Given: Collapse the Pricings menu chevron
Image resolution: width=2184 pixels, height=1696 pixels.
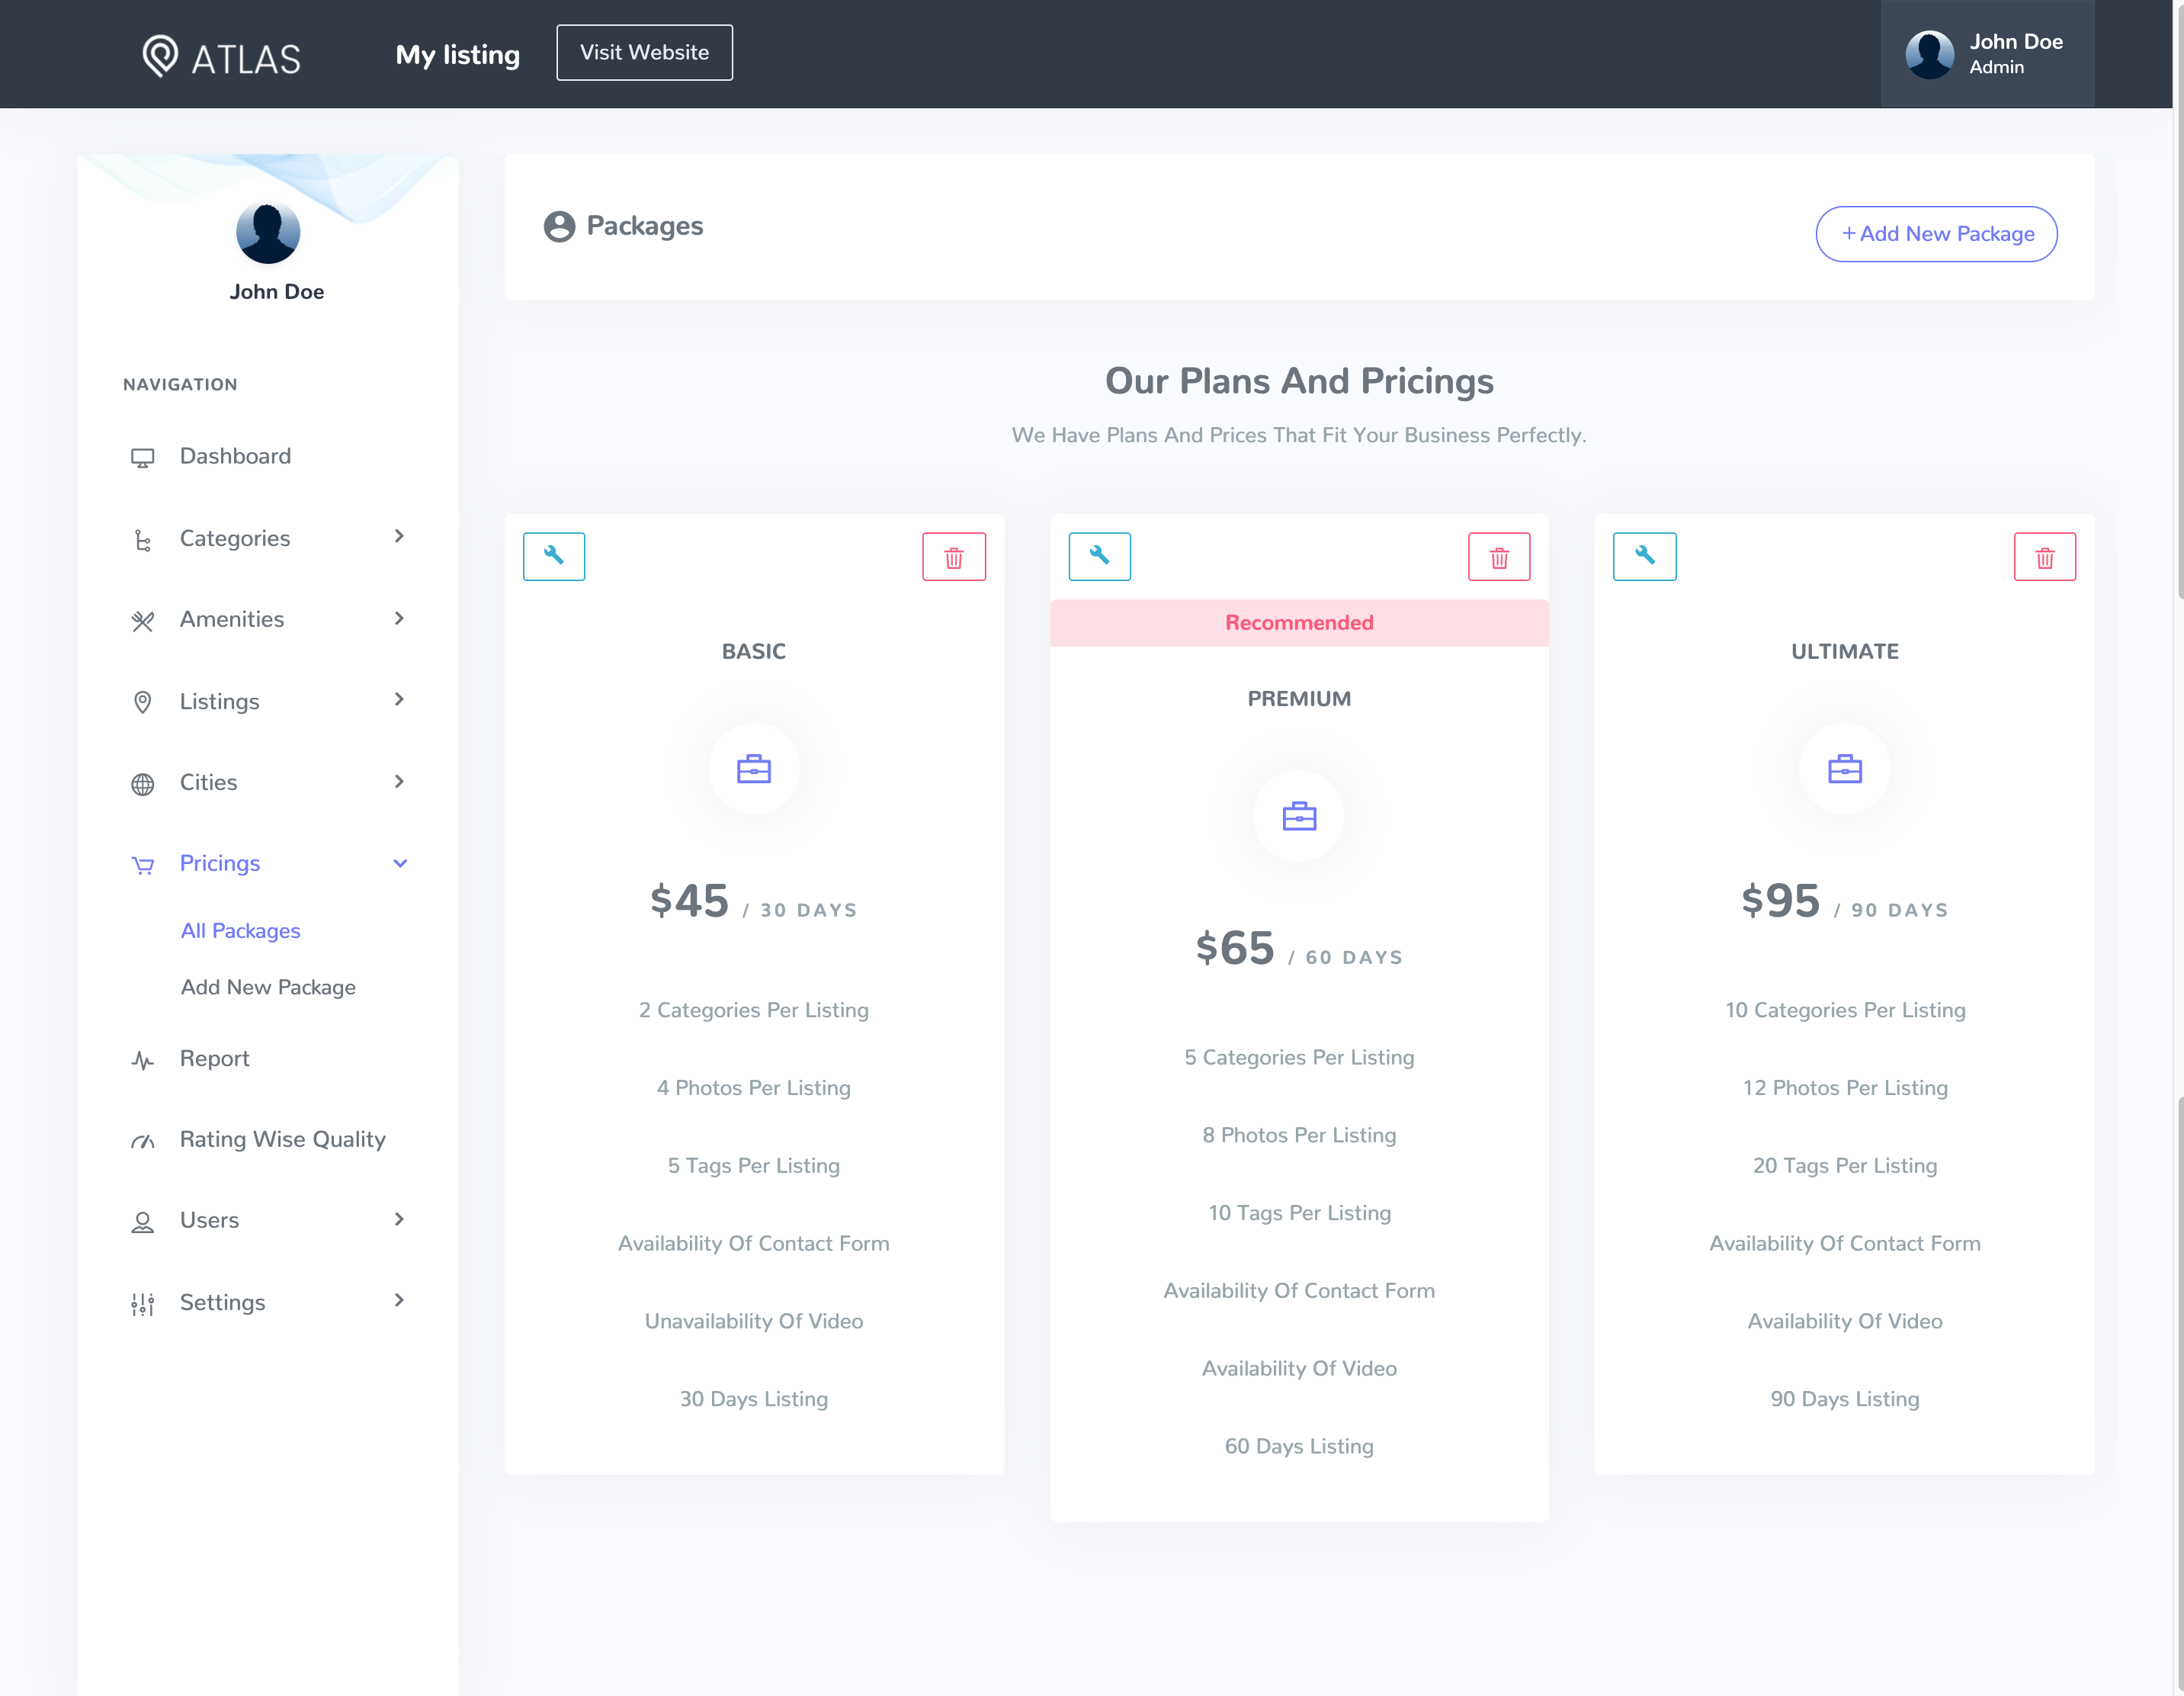Looking at the screenshot, I should (399, 863).
